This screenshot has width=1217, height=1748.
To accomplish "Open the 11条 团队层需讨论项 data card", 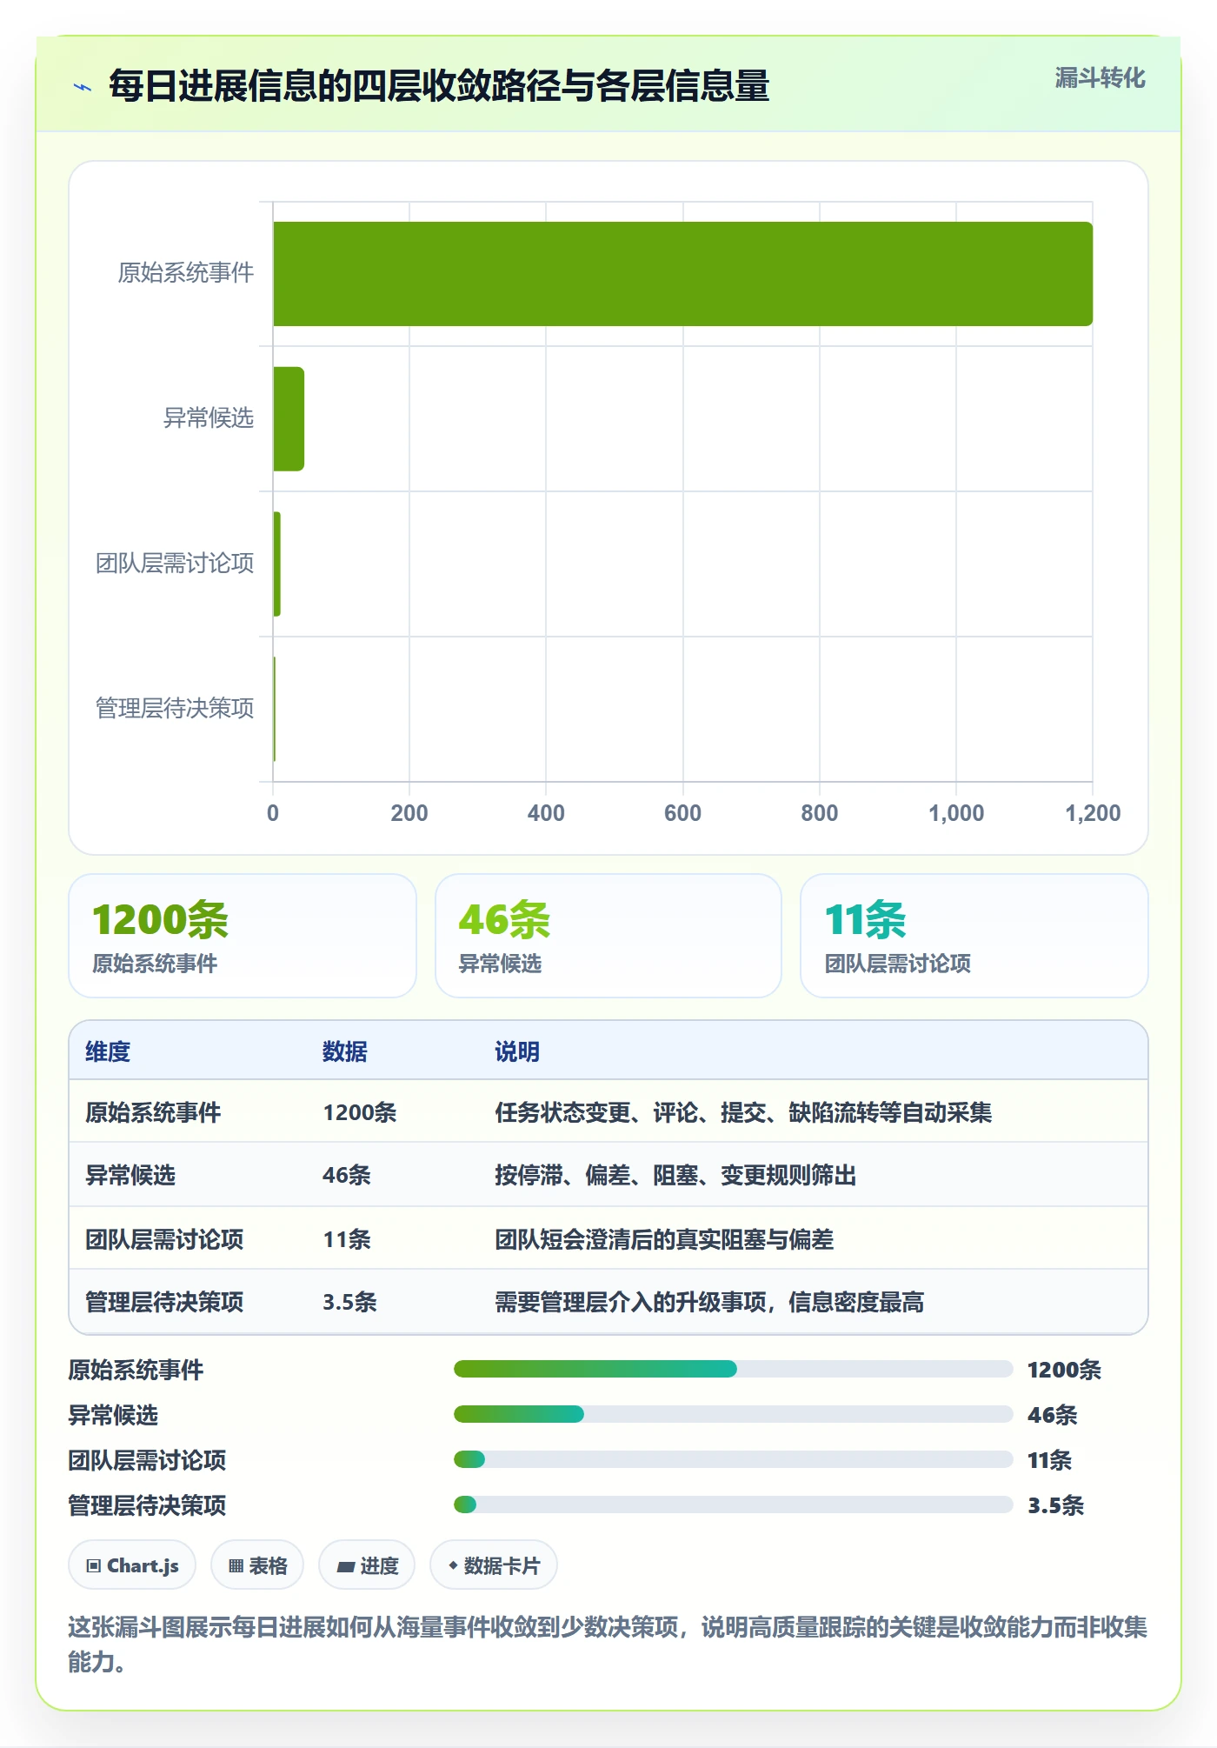I will (974, 936).
